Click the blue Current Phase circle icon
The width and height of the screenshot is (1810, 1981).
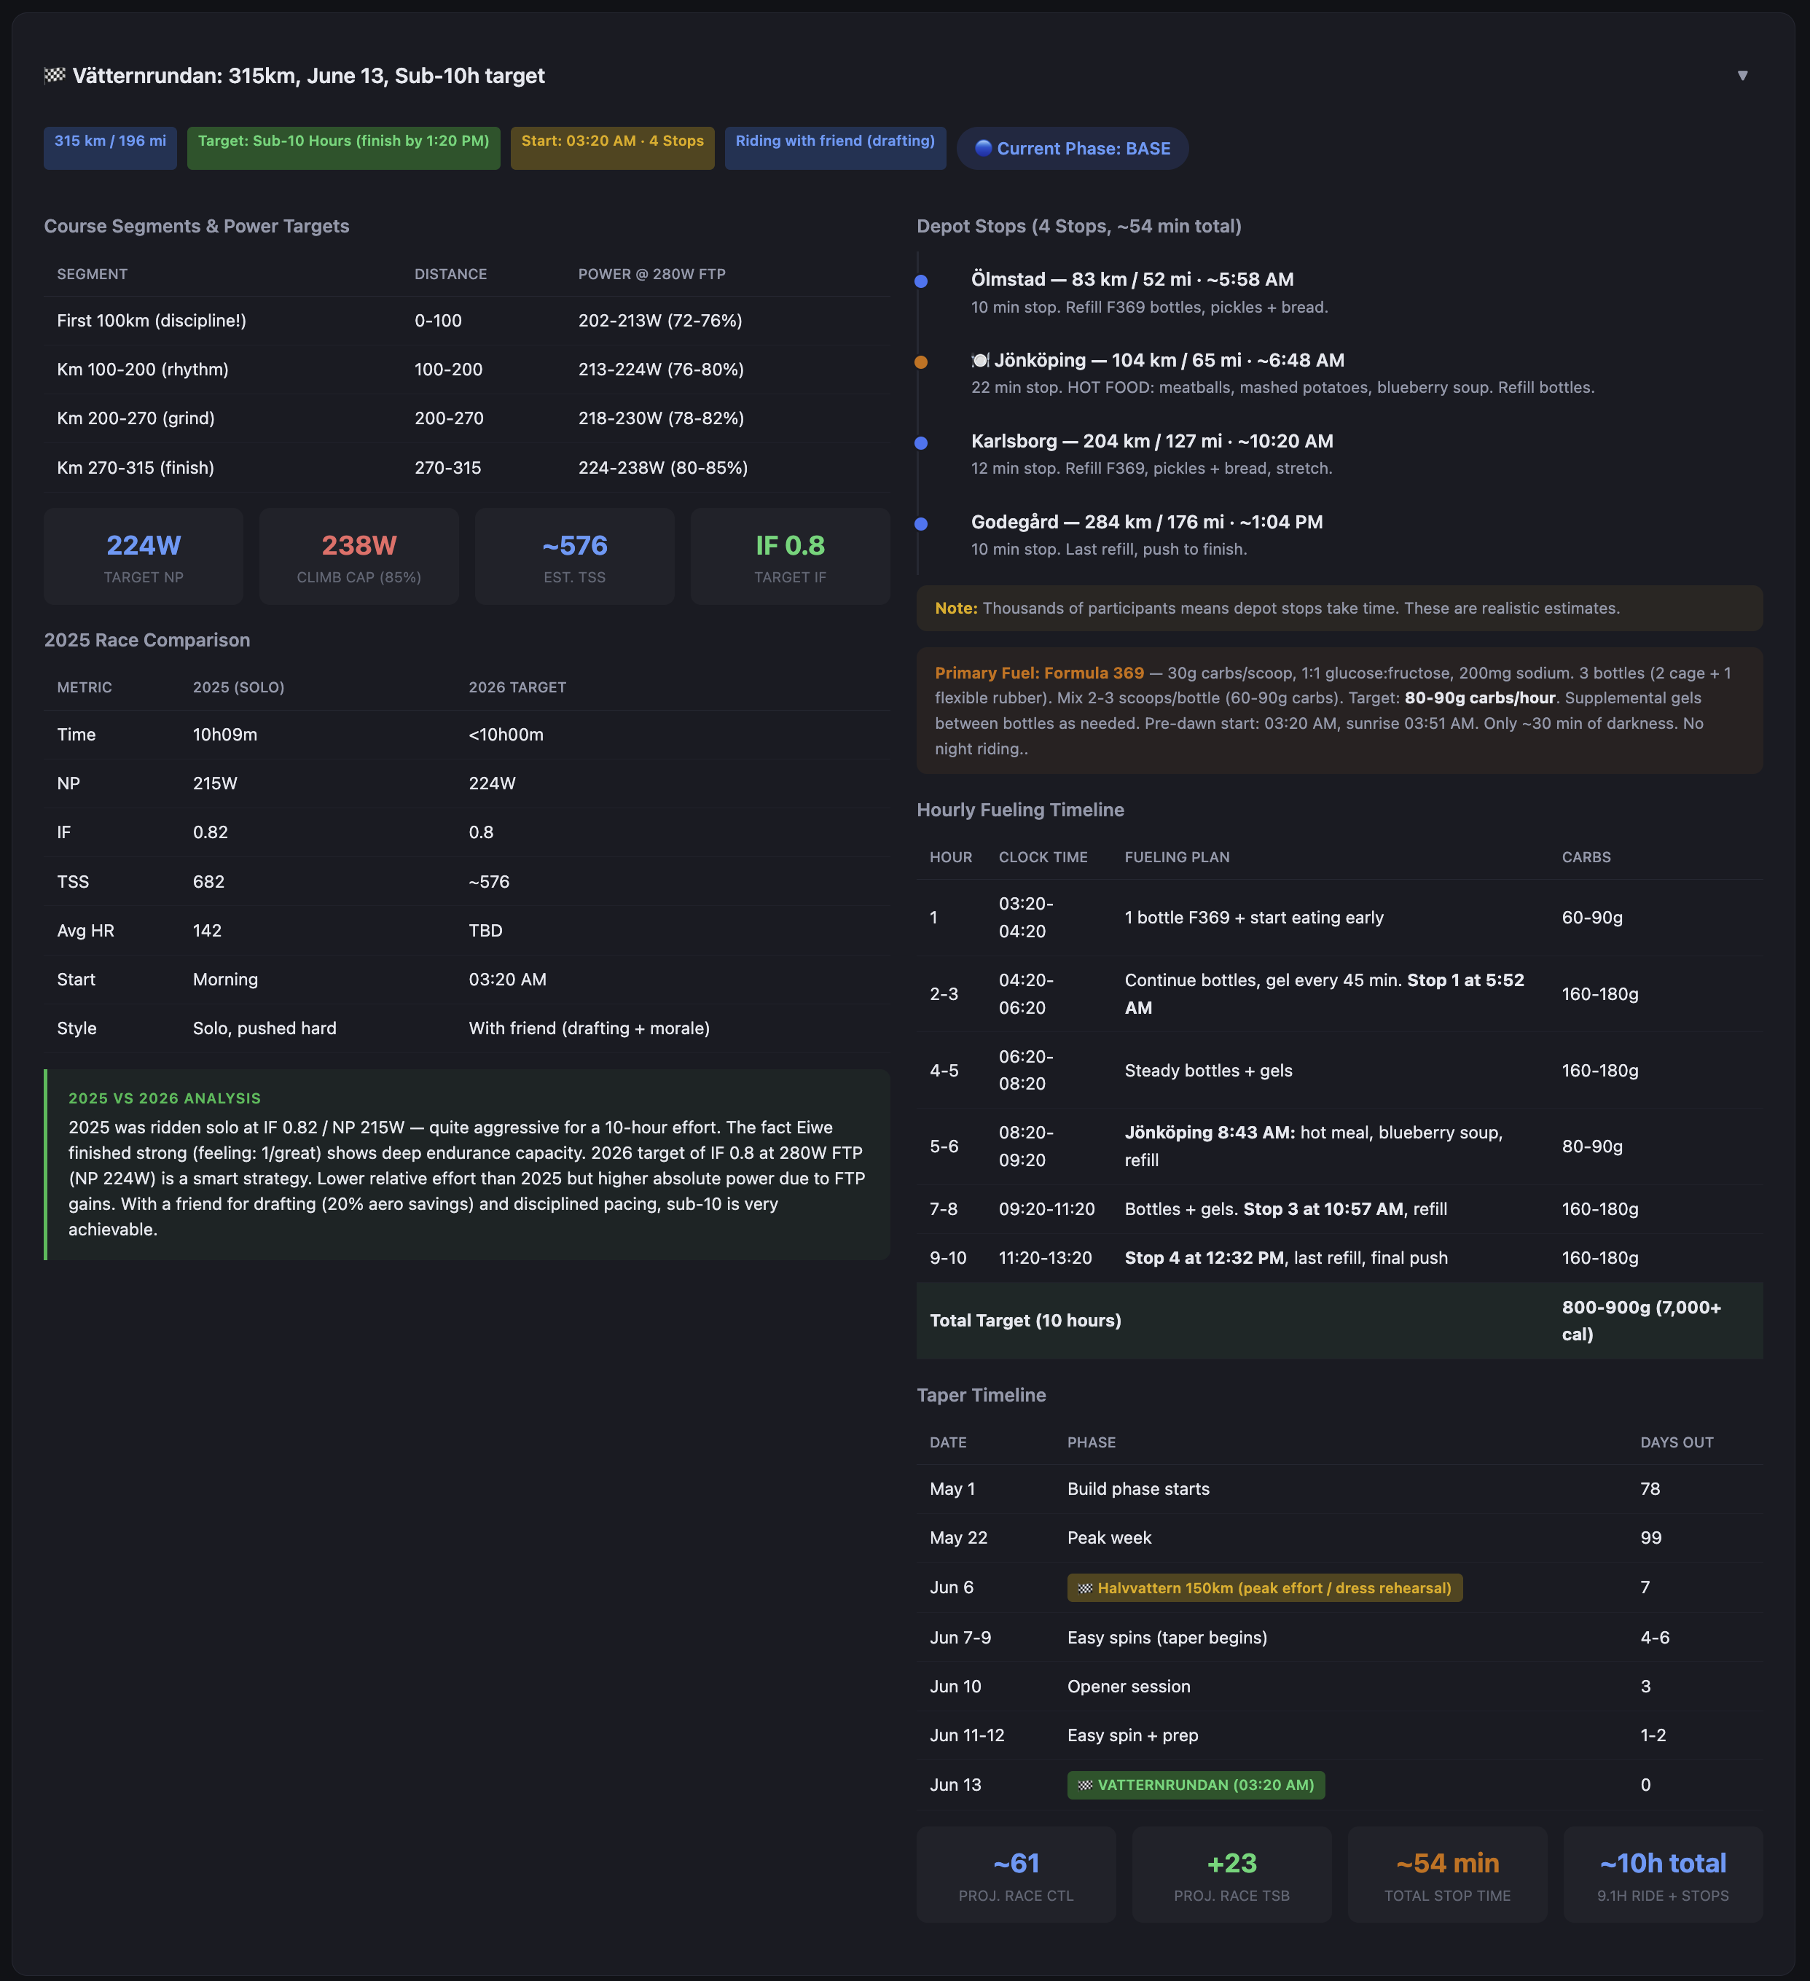coord(983,149)
